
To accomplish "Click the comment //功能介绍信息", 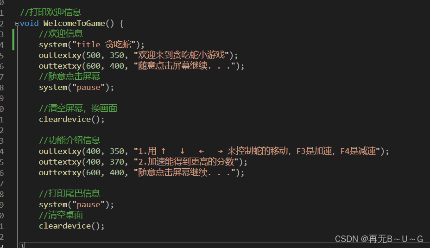I will [x=70, y=140].
